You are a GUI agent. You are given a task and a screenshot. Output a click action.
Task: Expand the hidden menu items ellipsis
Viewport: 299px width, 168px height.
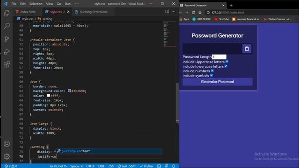(x=77, y=4)
